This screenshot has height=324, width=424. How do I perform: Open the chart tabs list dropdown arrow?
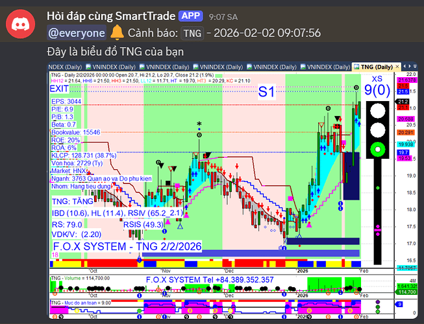click(x=415, y=66)
